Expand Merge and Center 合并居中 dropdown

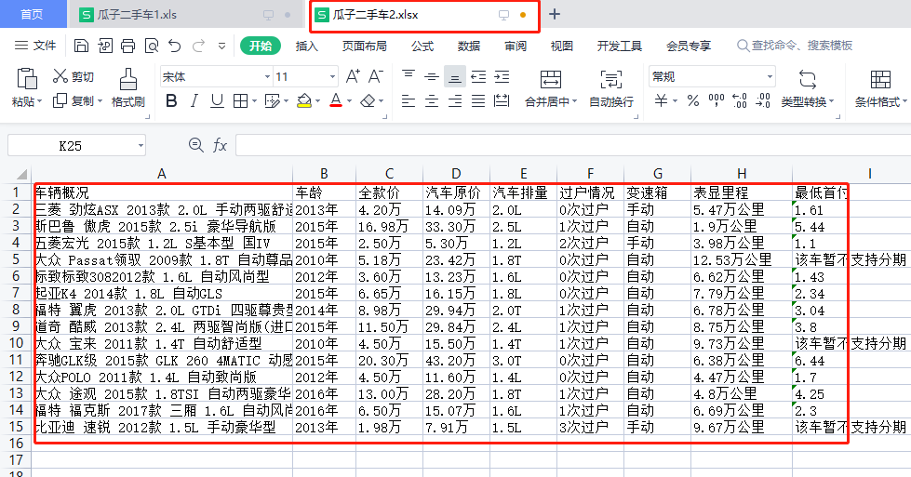pos(574,101)
